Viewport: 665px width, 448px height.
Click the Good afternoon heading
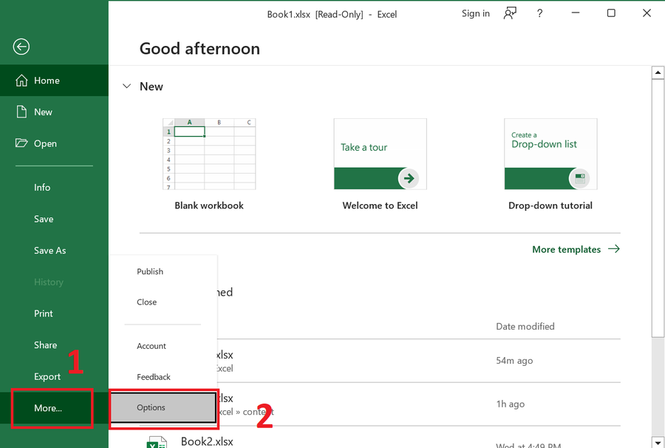pyautogui.click(x=199, y=48)
